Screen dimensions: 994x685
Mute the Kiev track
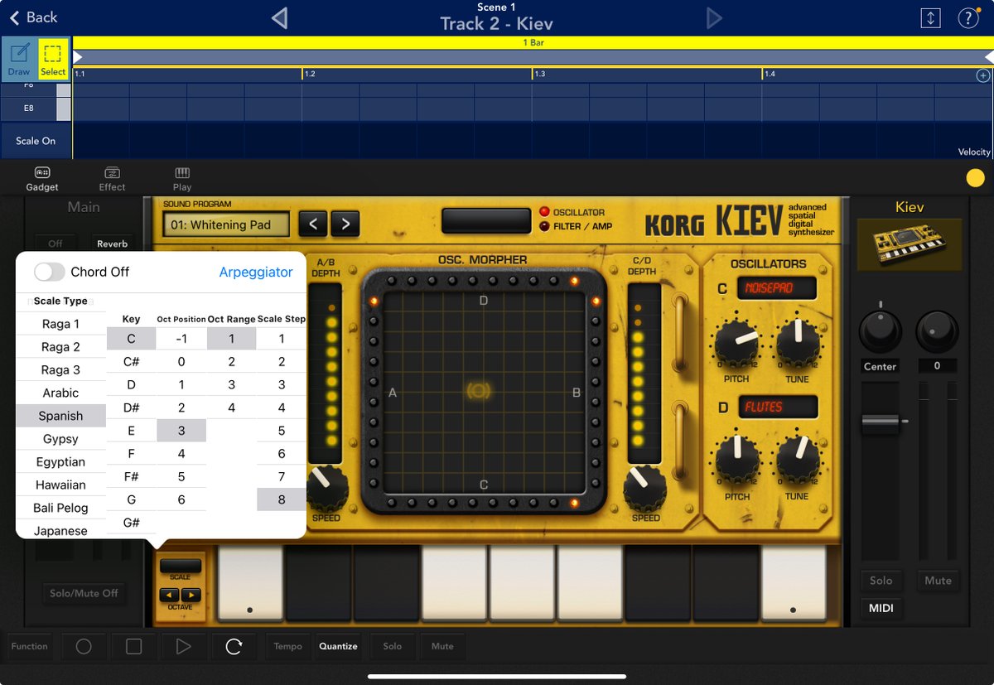[x=938, y=581]
